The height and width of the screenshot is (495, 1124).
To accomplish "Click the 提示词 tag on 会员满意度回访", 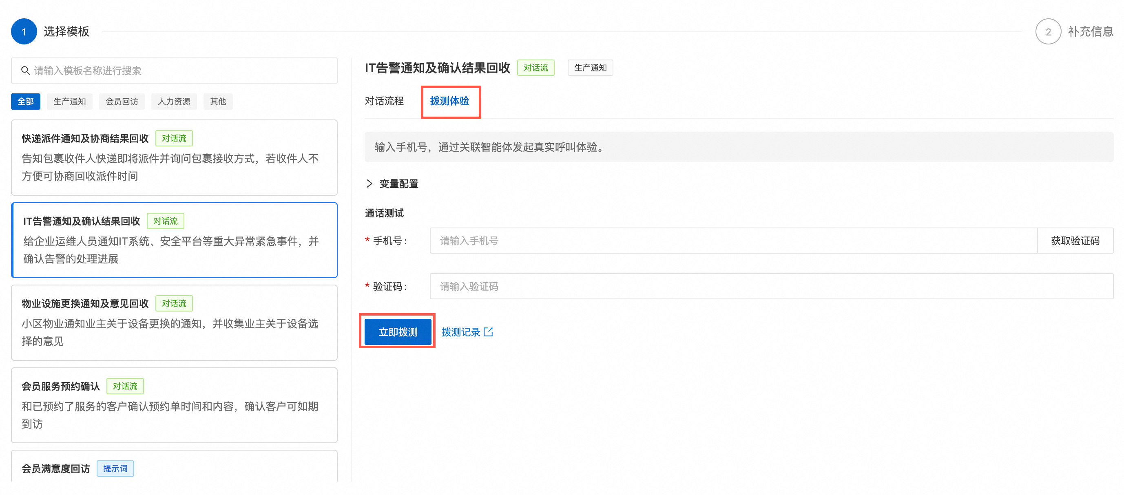I will point(115,468).
